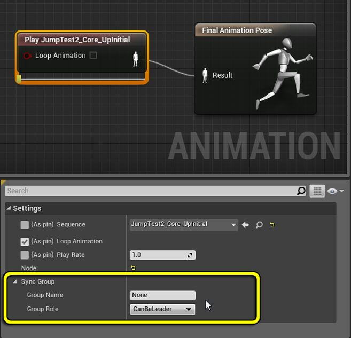Click the magnifier icon in Search bar

pyautogui.click(x=301, y=191)
